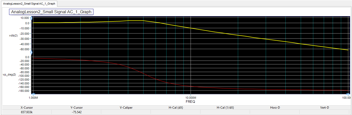Click the Horz-D header

(x=275, y=108)
